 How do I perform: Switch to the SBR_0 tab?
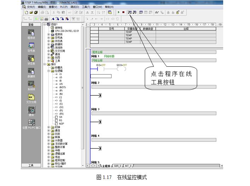click(x=118, y=166)
